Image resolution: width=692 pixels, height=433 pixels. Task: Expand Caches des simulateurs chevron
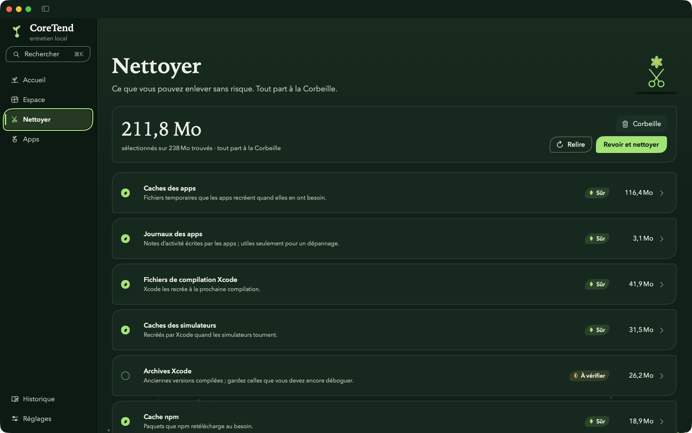[662, 330]
